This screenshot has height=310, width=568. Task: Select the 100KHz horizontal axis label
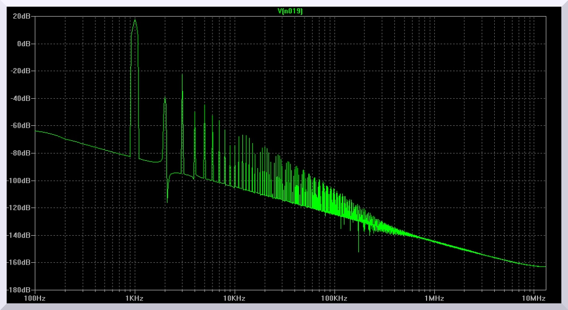click(x=334, y=298)
